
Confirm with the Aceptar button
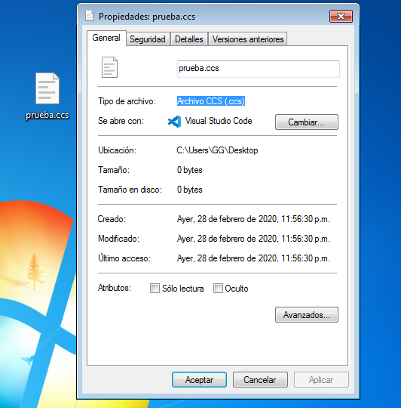(199, 379)
